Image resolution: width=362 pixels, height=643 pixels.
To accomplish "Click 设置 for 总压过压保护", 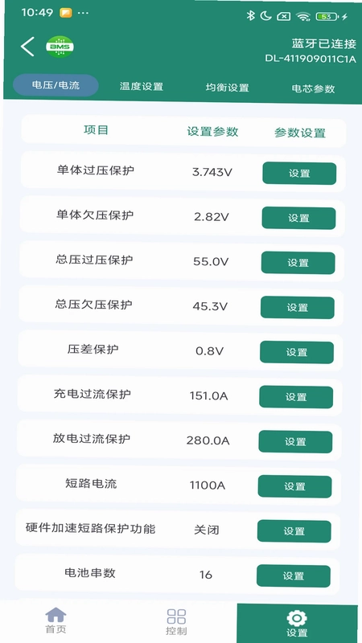I will click(x=298, y=263).
